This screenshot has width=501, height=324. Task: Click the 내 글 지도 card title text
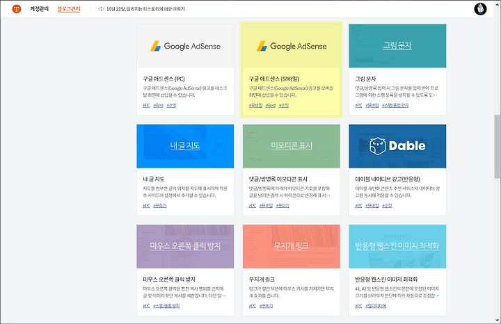click(x=154, y=179)
